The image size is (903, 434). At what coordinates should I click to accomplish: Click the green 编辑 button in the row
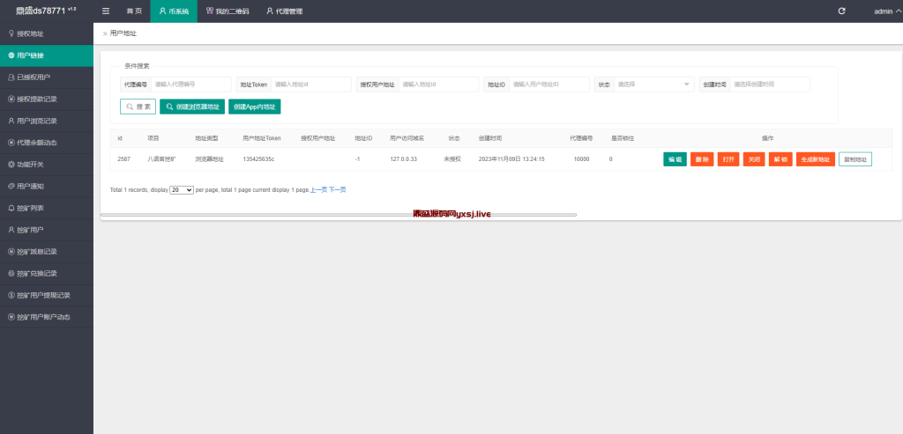click(675, 159)
